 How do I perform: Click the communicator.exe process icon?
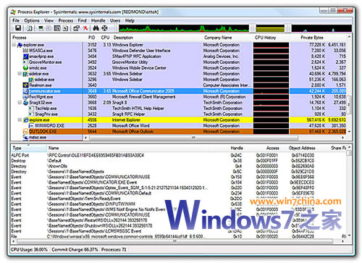coord(26,91)
